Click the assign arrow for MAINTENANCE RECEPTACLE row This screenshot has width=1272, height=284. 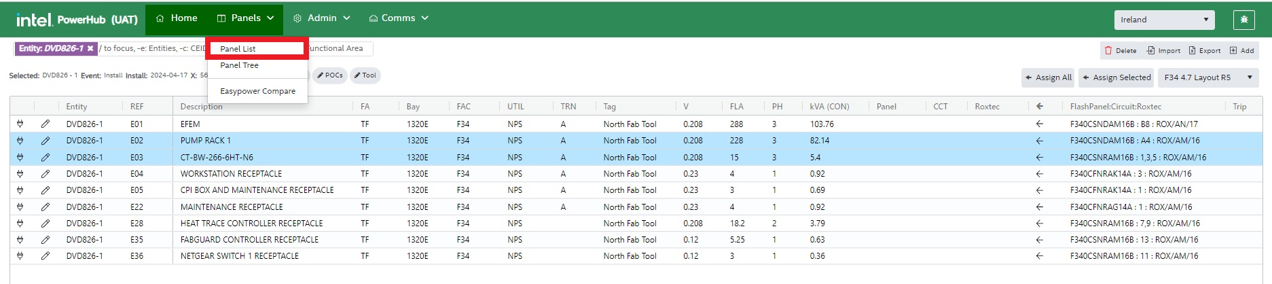tap(1039, 207)
